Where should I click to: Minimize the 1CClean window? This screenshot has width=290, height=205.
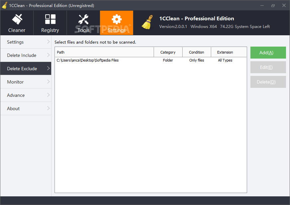pyautogui.click(x=262, y=5)
